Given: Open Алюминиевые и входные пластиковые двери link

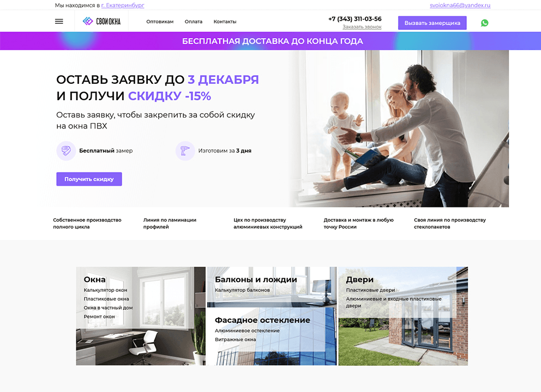Looking at the screenshot, I should [x=394, y=302].
